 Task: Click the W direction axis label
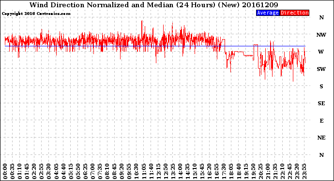(321, 52)
